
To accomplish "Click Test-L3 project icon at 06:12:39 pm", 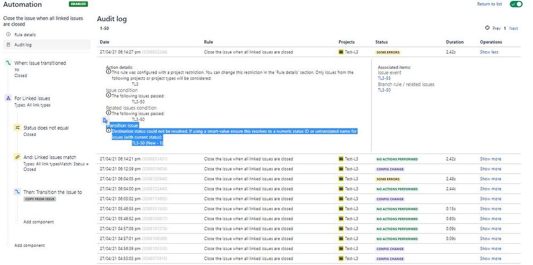I will [341, 169].
